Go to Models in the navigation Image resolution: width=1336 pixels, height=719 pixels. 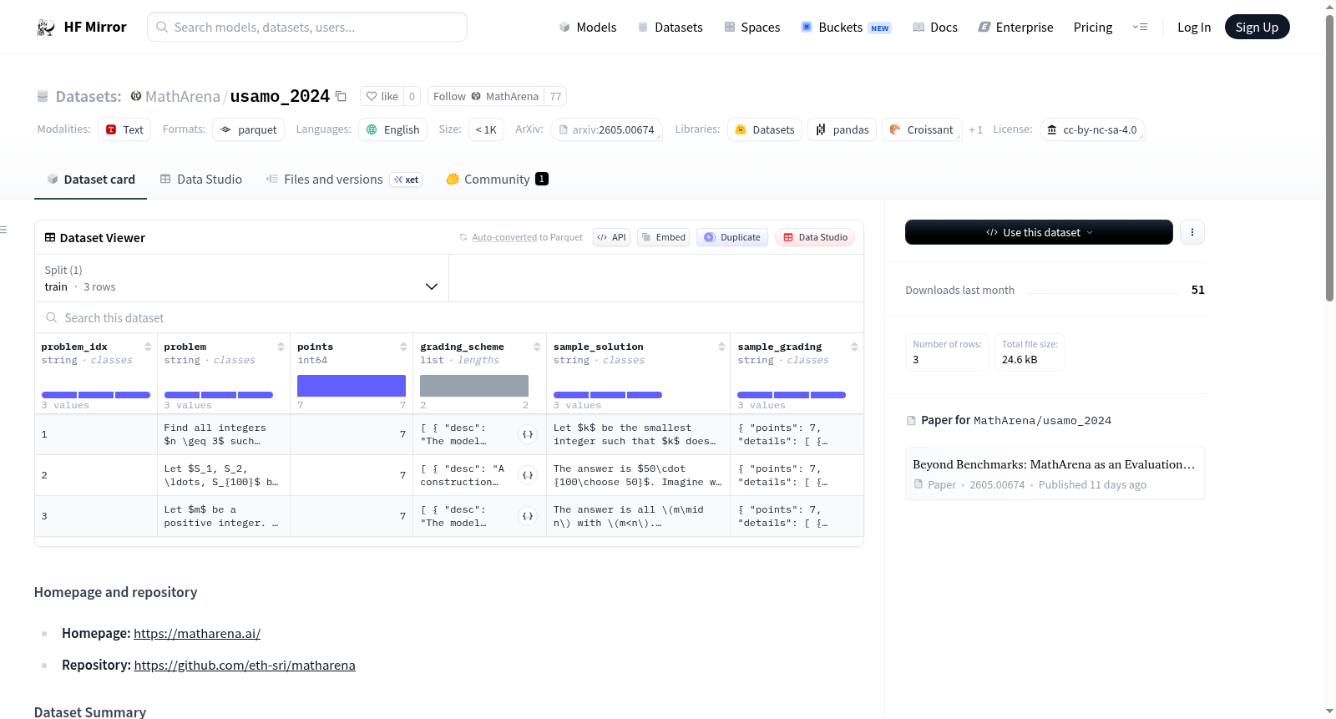pyautogui.click(x=588, y=28)
